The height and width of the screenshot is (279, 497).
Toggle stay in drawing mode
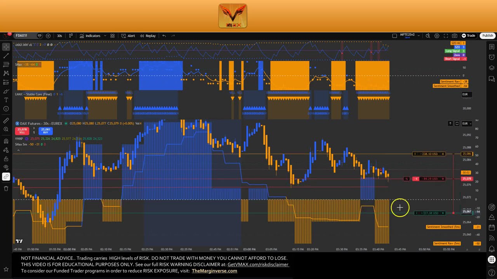point(6,150)
